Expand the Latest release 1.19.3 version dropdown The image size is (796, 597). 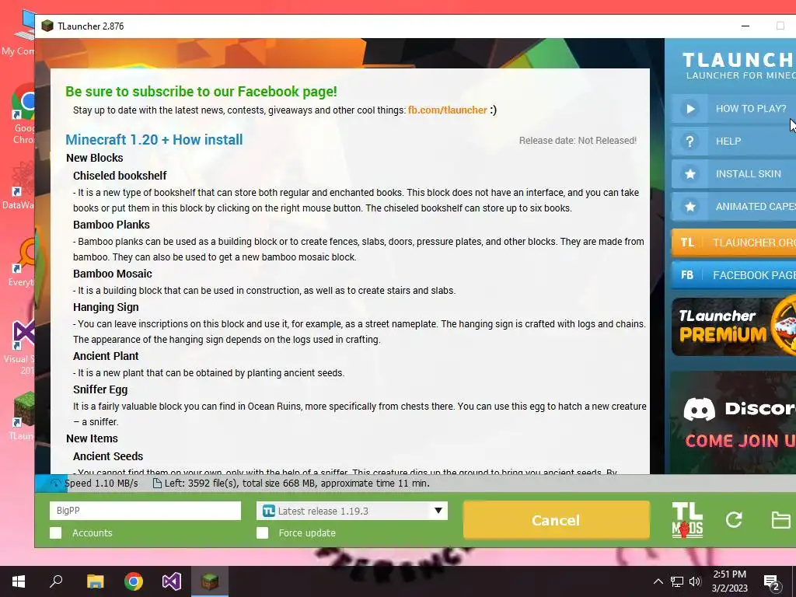click(x=352, y=511)
